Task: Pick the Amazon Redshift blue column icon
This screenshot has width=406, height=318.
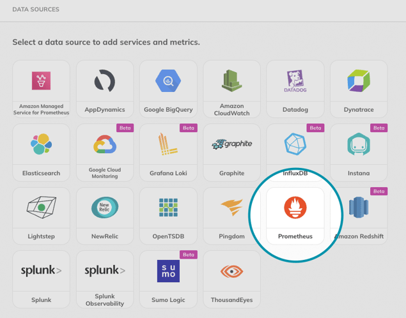Action: click(359, 208)
